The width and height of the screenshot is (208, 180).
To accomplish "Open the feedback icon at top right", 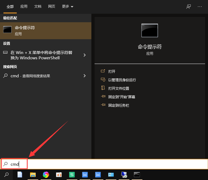I will pyautogui.click(x=189, y=6).
